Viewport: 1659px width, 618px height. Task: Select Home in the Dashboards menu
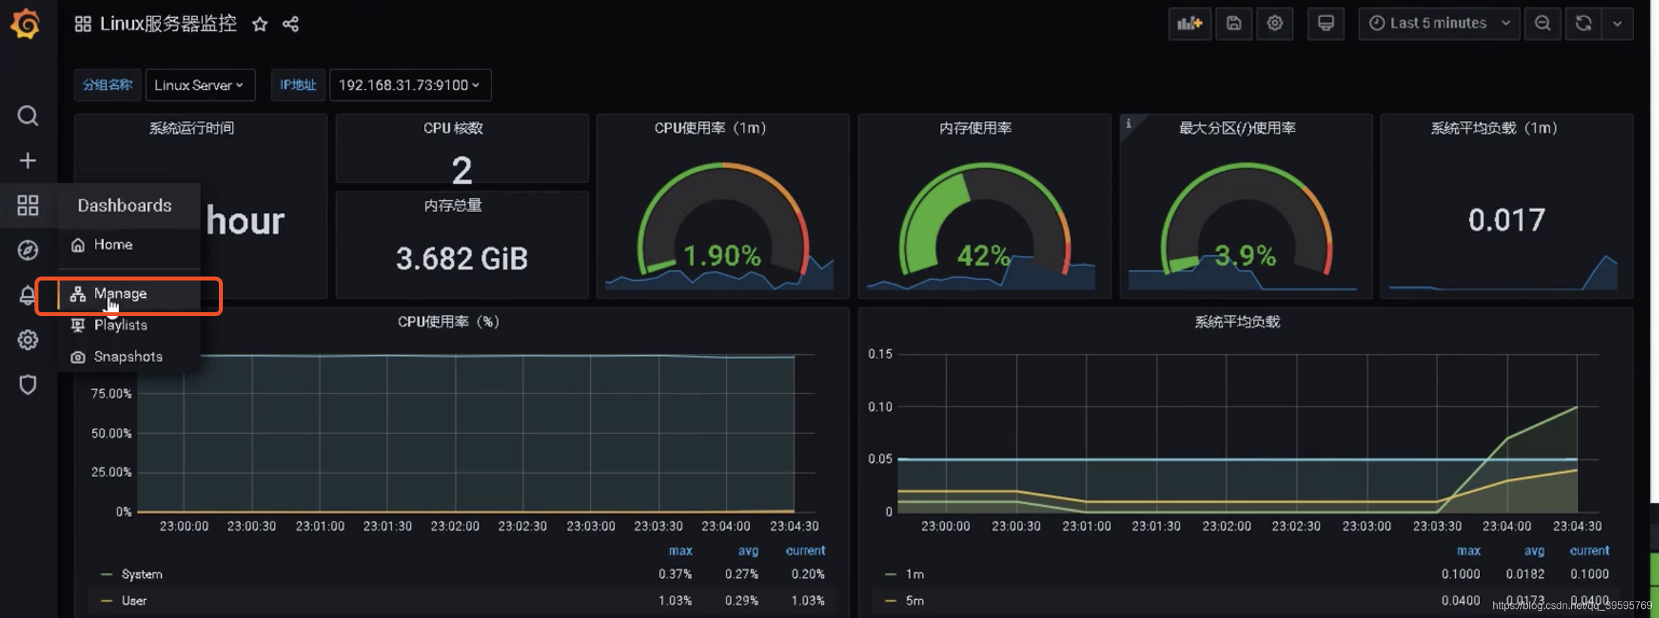[113, 244]
